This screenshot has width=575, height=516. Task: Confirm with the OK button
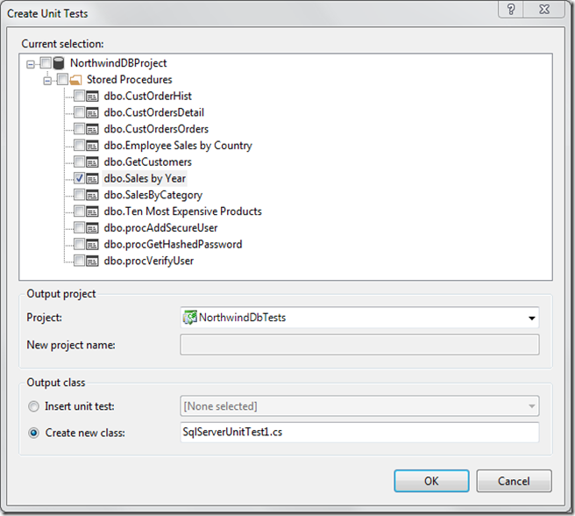pos(431,481)
